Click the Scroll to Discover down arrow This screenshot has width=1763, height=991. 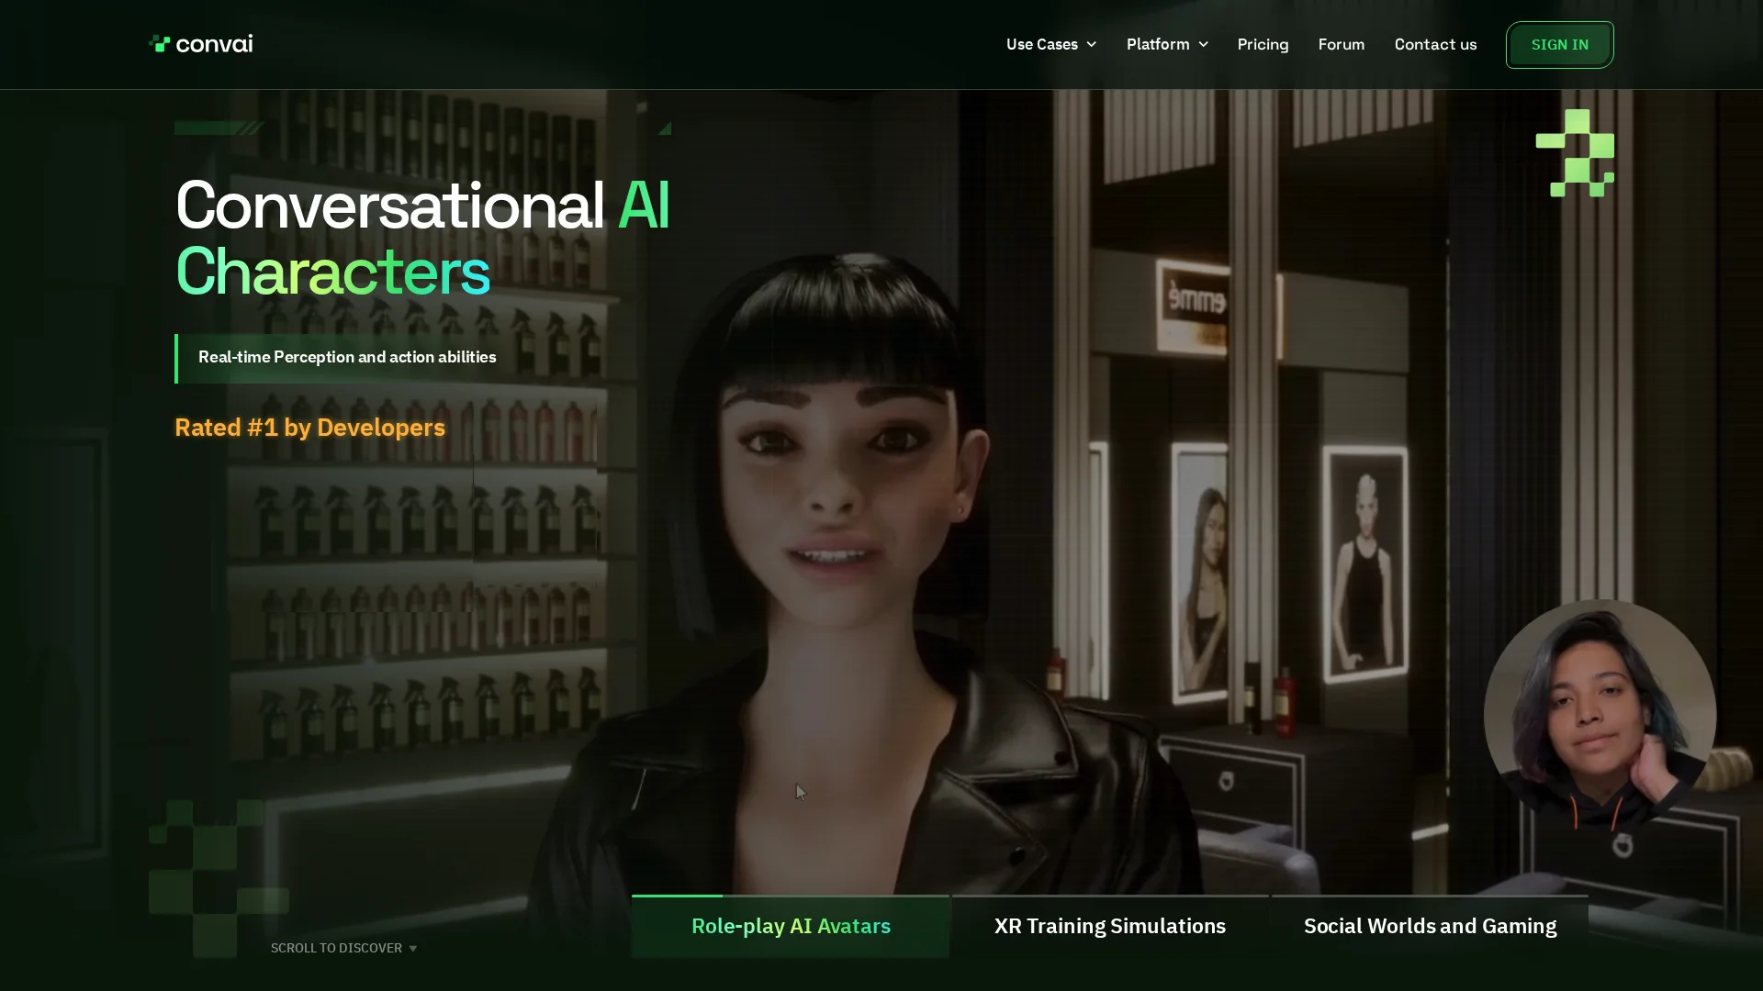coord(413,949)
